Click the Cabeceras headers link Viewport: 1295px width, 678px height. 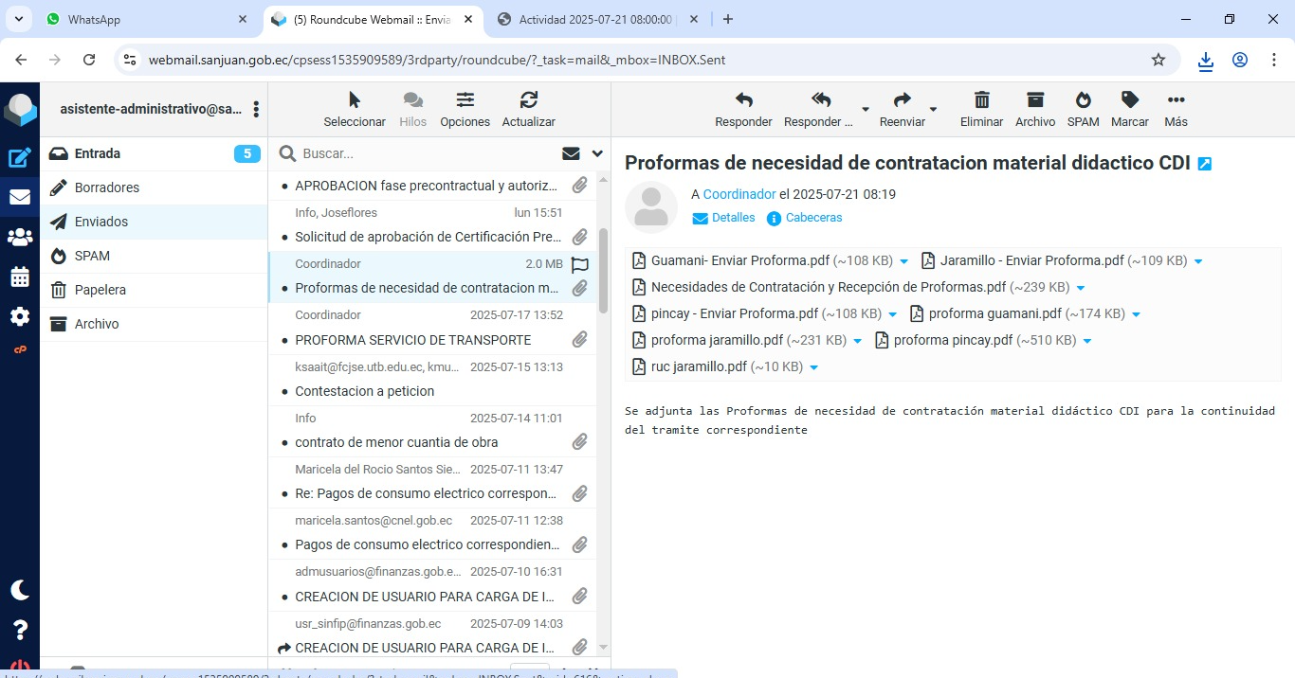point(813,218)
